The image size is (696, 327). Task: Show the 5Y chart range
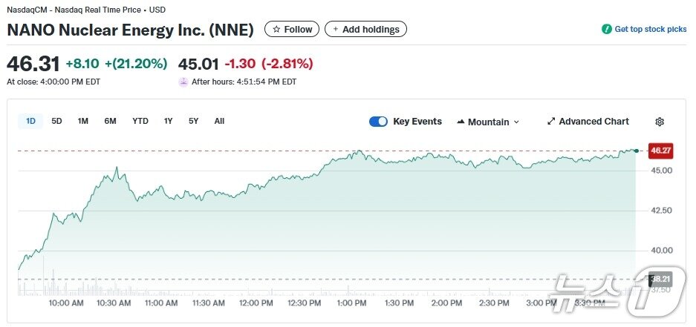[x=193, y=121]
